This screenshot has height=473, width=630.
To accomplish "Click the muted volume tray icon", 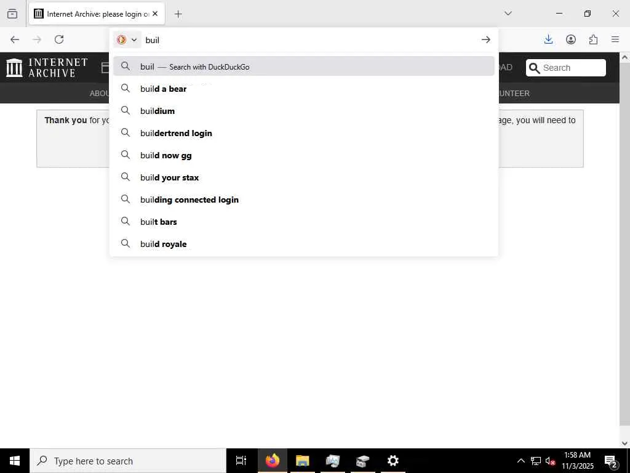I will click(x=551, y=461).
